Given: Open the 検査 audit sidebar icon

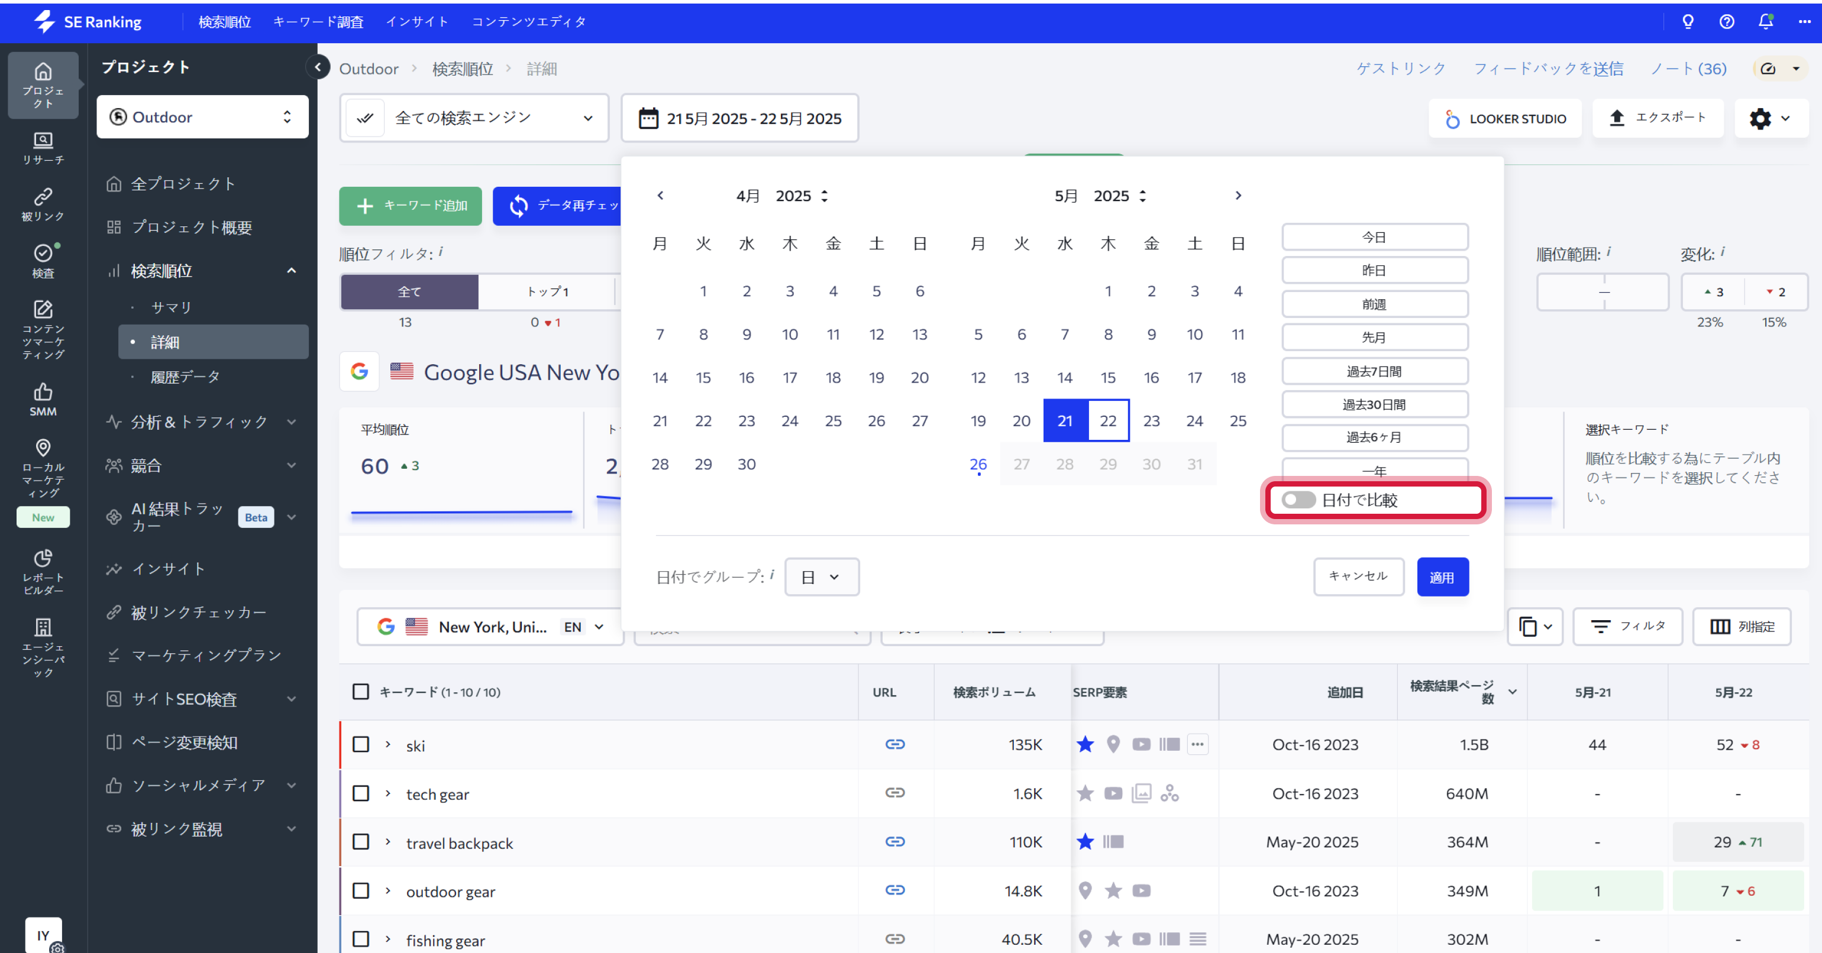Looking at the screenshot, I should [x=43, y=260].
